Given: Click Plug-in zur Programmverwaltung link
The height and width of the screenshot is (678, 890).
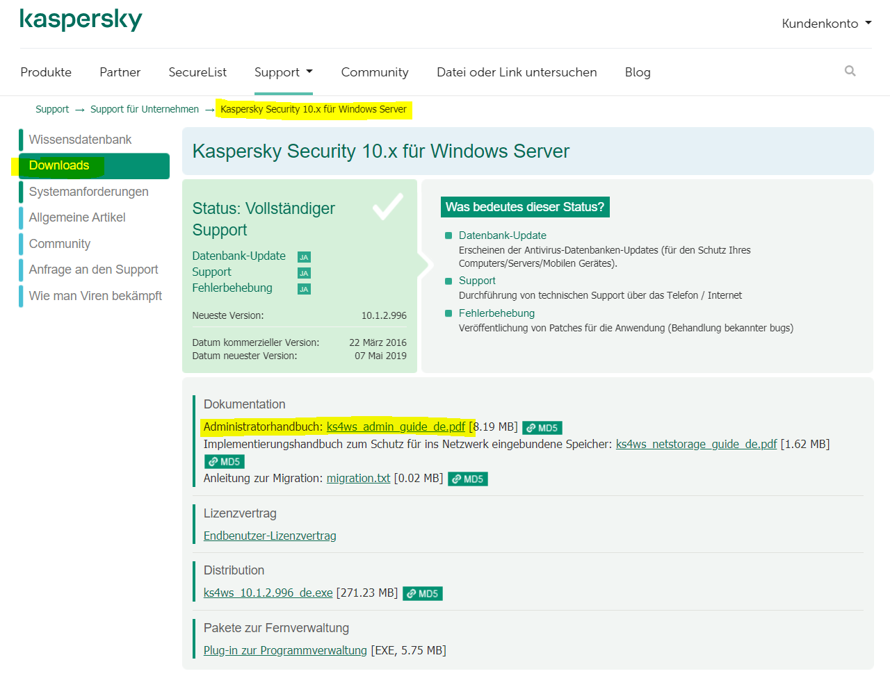Looking at the screenshot, I should point(285,650).
